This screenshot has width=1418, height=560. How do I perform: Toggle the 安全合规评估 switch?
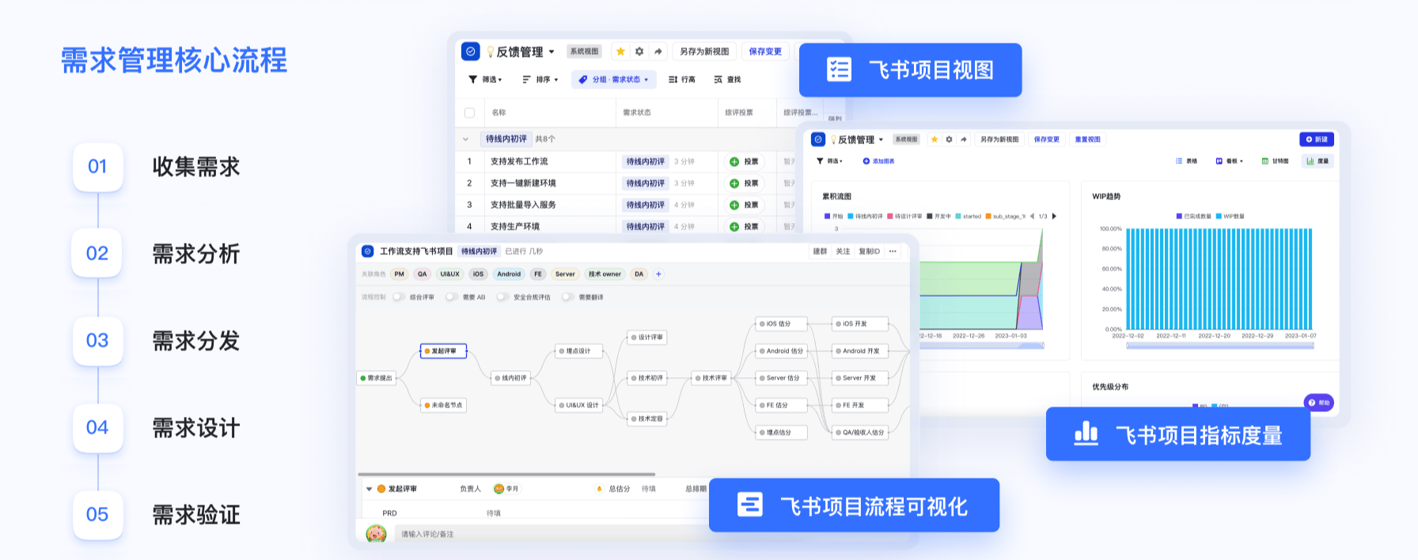[502, 297]
